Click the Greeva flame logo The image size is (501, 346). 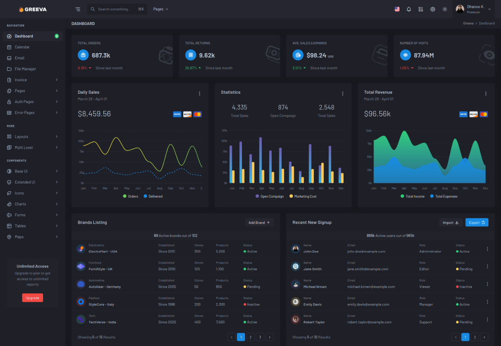click(33, 9)
